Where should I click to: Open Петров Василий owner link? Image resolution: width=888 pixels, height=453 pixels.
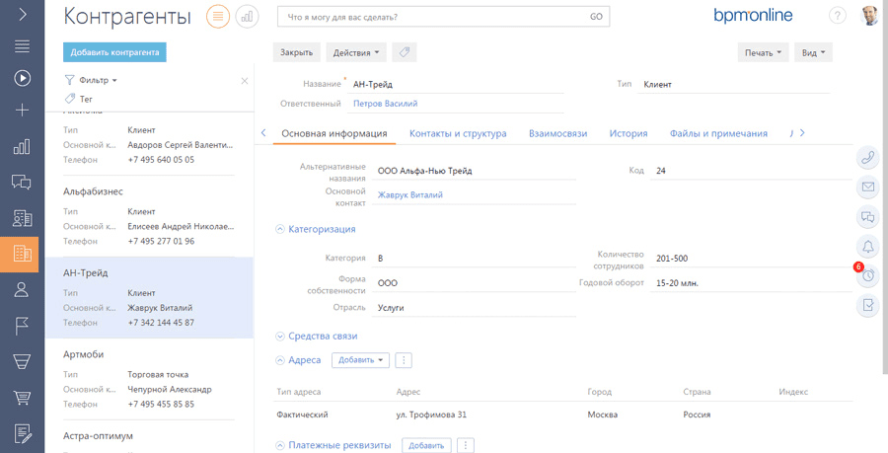(385, 104)
